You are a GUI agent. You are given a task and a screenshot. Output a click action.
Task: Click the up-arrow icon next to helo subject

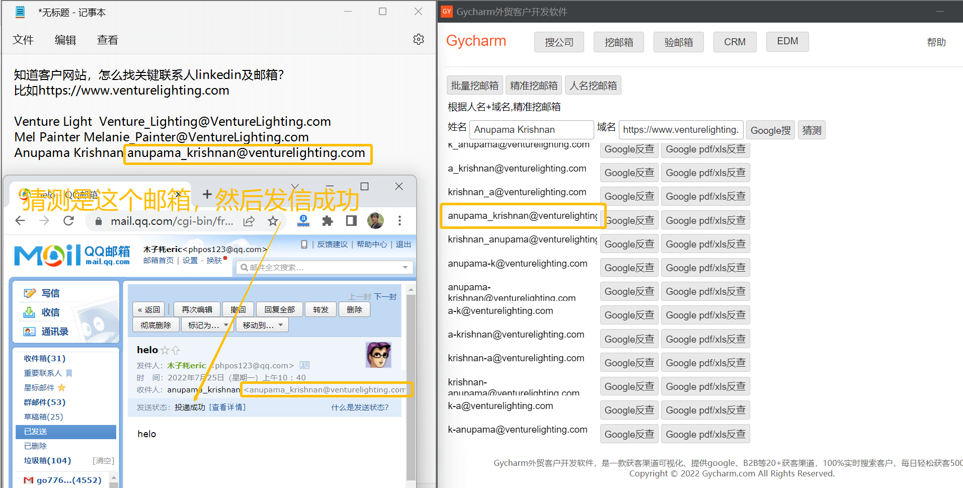click(176, 350)
